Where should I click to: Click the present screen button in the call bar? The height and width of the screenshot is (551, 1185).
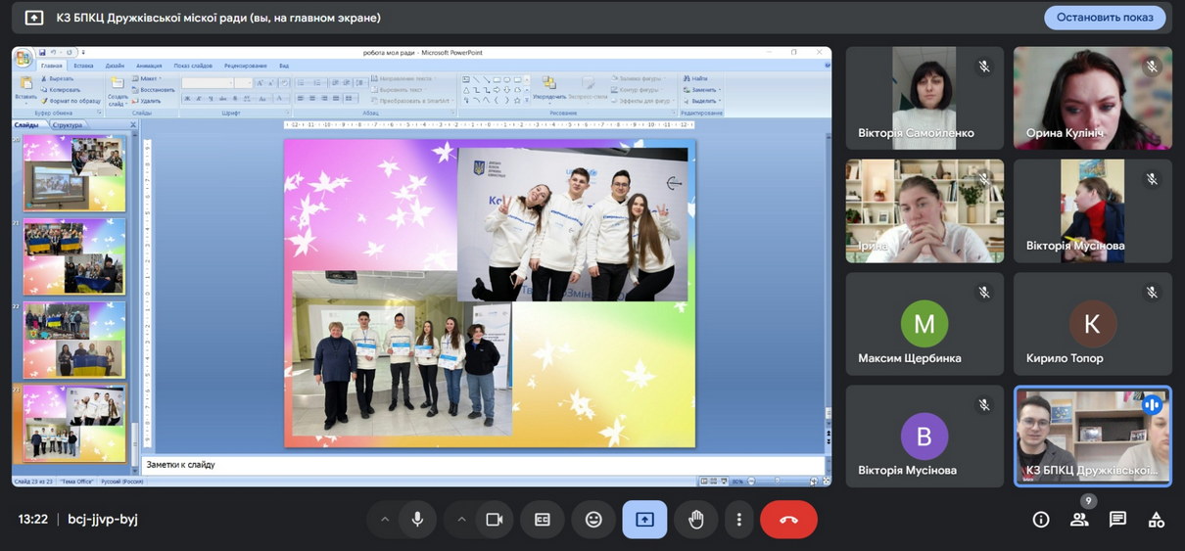(x=644, y=520)
